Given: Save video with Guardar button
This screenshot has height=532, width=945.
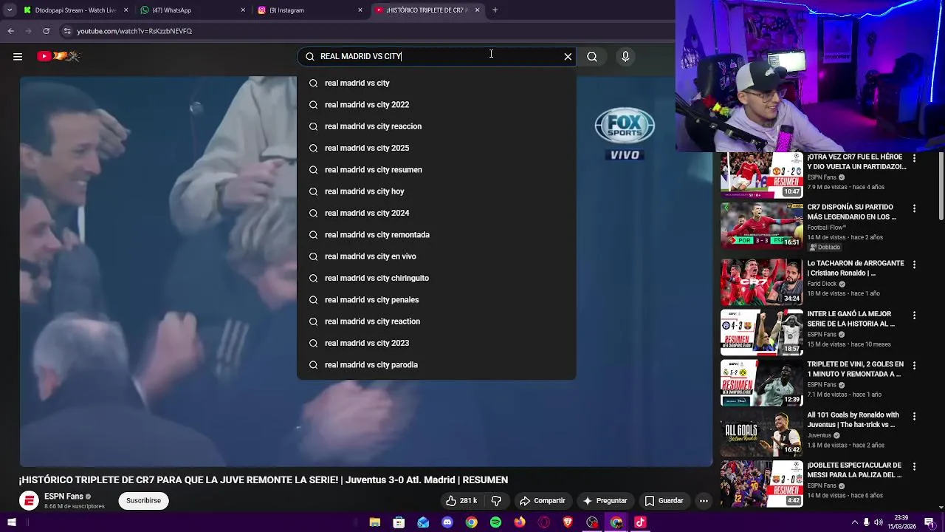Looking at the screenshot, I should (664, 501).
